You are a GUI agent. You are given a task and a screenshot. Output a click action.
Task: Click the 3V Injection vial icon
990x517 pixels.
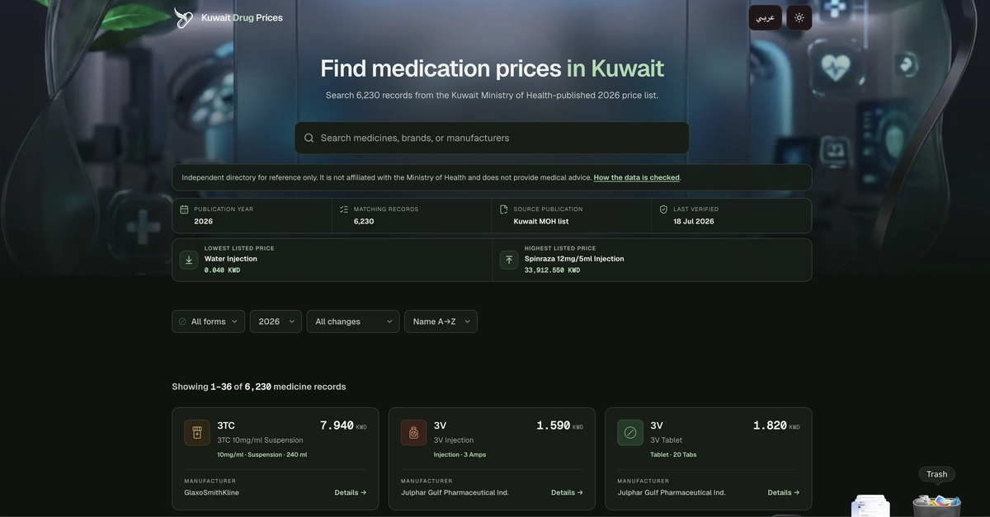414,432
